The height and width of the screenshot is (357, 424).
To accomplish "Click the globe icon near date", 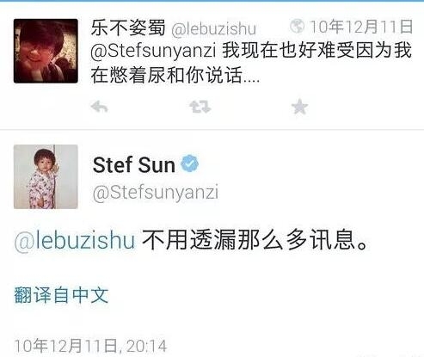I will [x=297, y=26].
